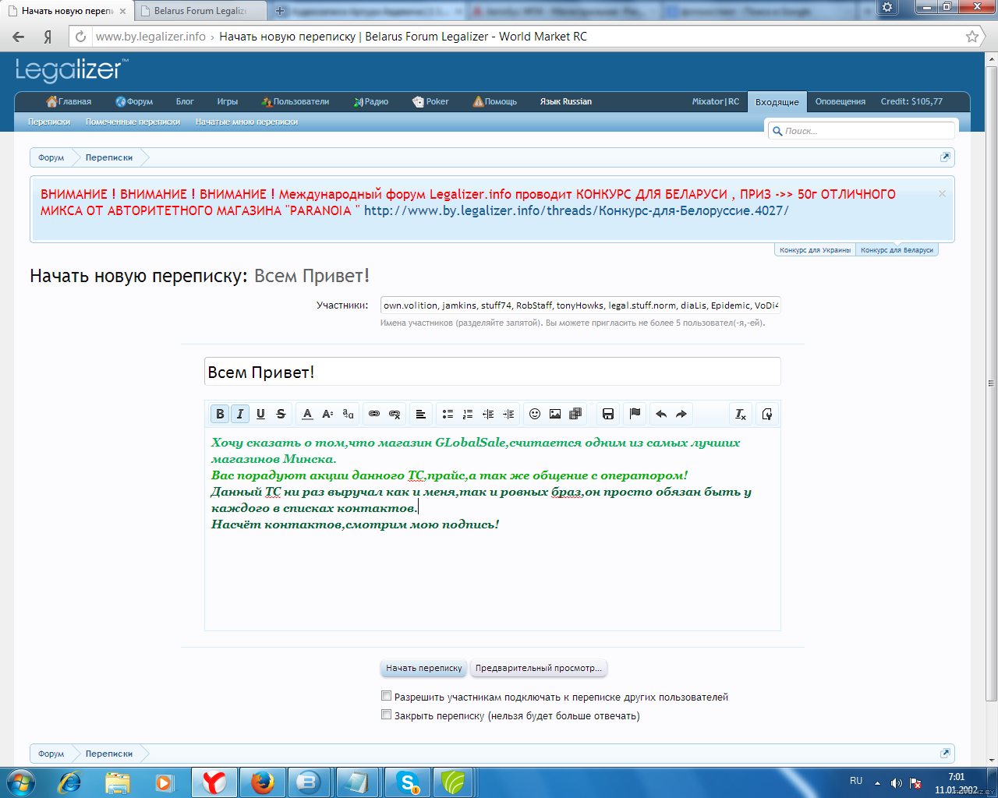Open the Язык Russian language chooser

click(x=566, y=101)
